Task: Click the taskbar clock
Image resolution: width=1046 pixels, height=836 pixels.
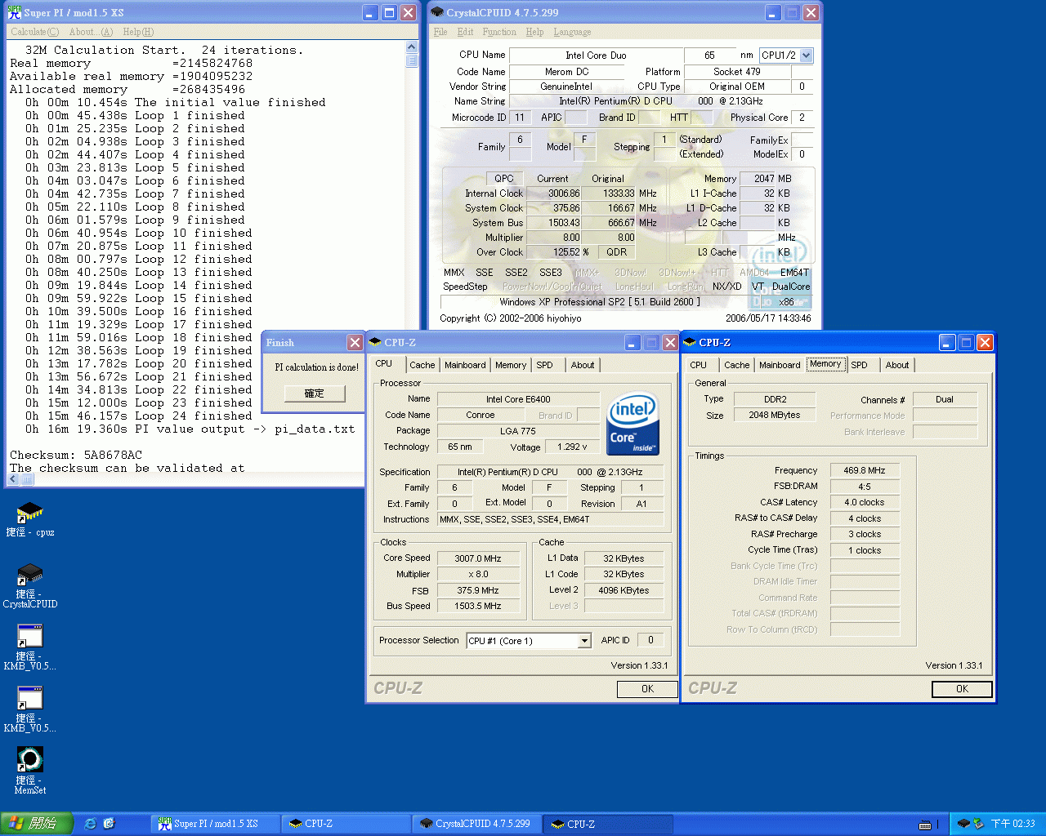Action: click(1012, 825)
